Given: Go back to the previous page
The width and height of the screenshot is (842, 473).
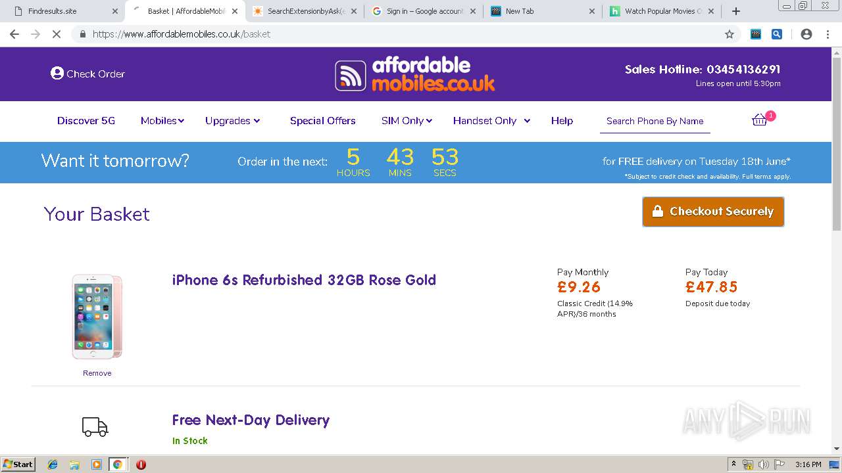Looking at the screenshot, I should pyautogui.click(x=14, y=34).
